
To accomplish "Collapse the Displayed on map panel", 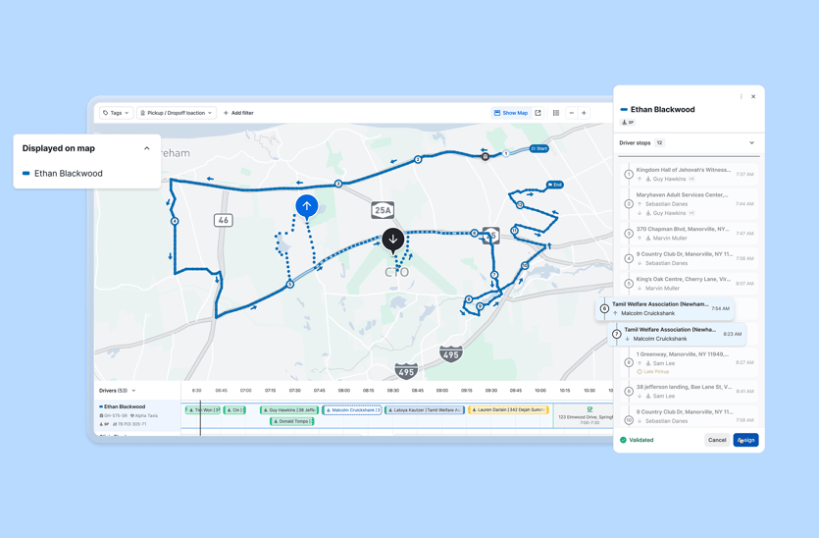I will pos(147,148).
